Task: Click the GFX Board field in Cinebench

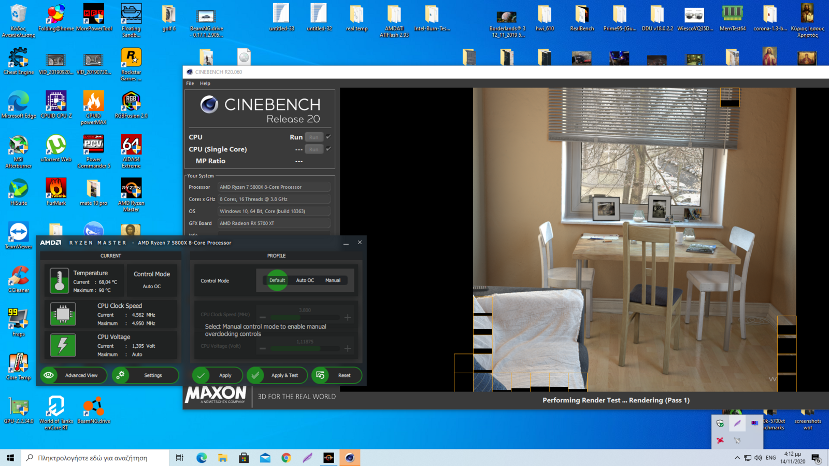Action: [x=274, y=223]
